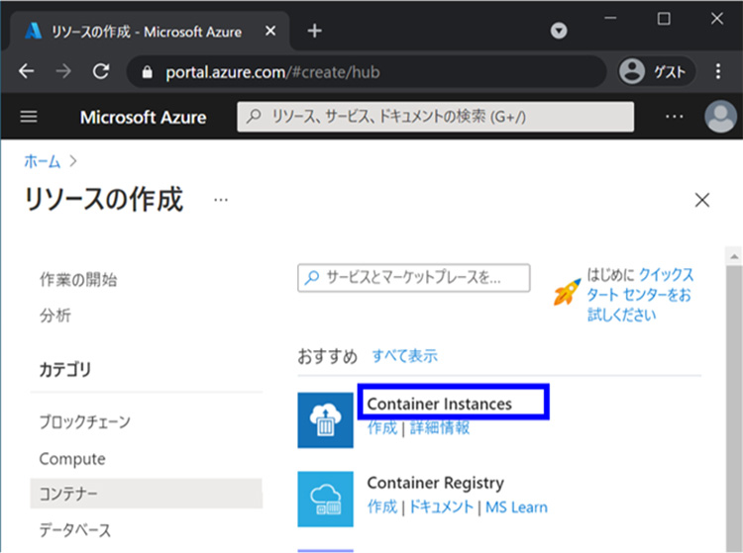Open Container Registry title
The height and width of the screenshot is (553, 743).
436,483
